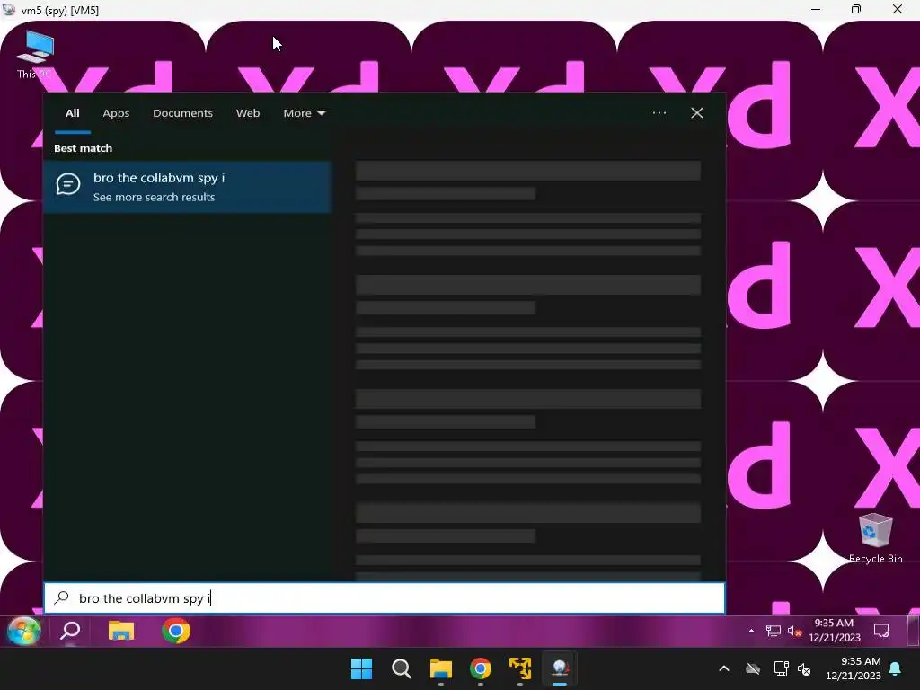The width and height of the screenshot is (920, 690).
Task: Open best match 'bro the collabvm spy i'
Action: pos(188,187)
